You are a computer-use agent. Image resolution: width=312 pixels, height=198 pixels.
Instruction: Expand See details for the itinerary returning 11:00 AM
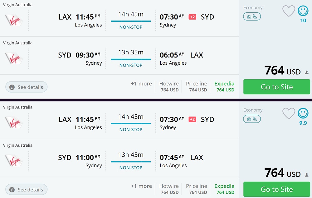point(27,190)
